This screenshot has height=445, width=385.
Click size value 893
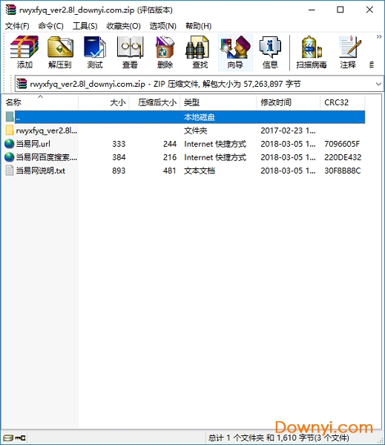(x=119, y=171)
